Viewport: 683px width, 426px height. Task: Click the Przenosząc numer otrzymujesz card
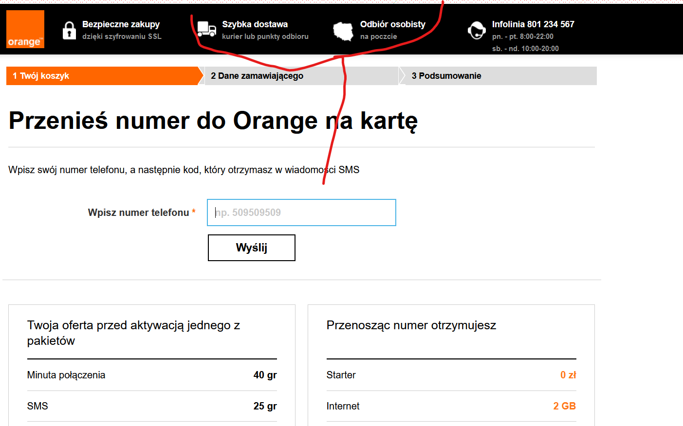click(450, 365)
